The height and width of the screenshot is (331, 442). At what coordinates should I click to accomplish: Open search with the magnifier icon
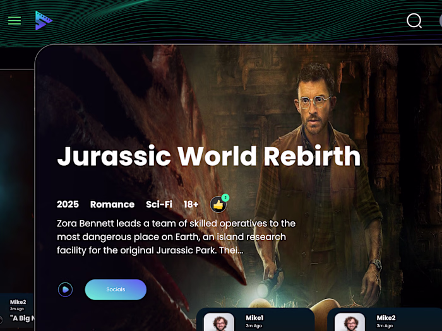click(x=414, y=21)
